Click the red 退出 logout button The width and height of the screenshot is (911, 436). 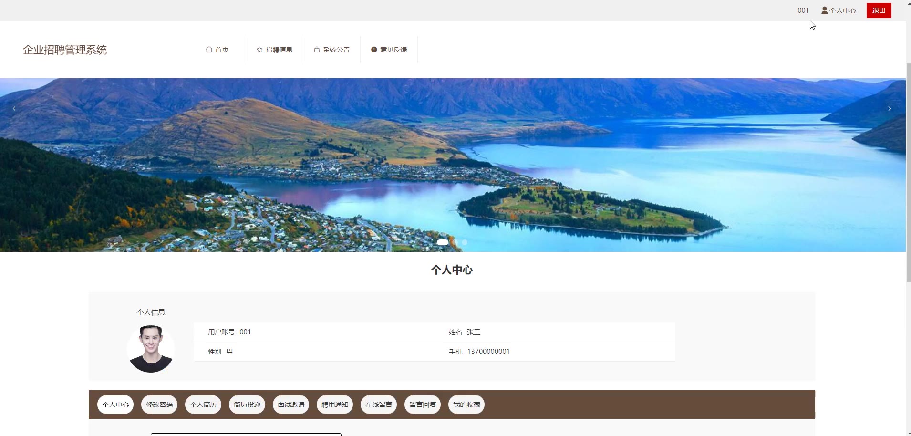[879, 10]
